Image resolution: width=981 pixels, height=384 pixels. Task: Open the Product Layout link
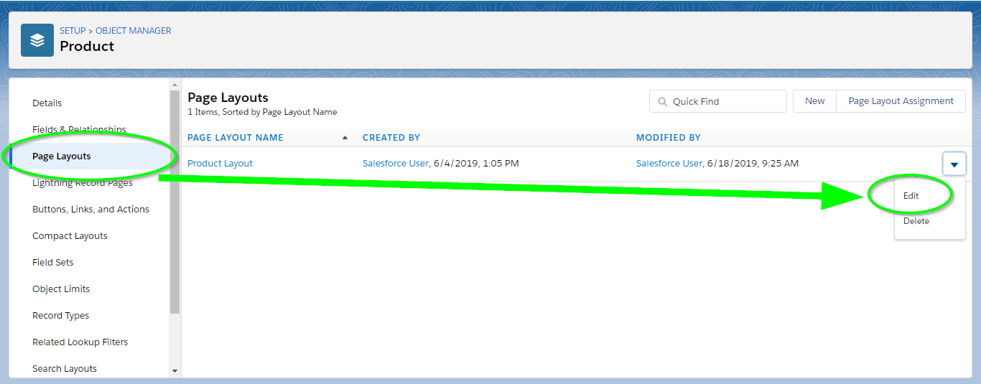(x=220, y=164)
